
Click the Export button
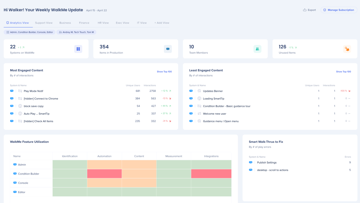[x=309, y=10]
